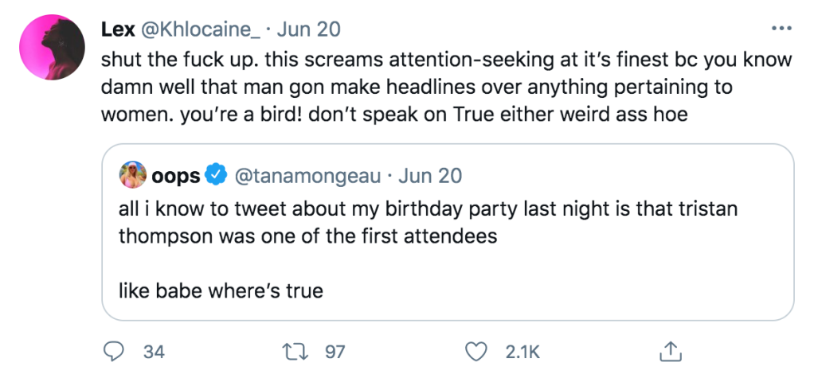The image size is (814, 378).
Task: Click the 34 replies count
Action: [x=153, y=351]
